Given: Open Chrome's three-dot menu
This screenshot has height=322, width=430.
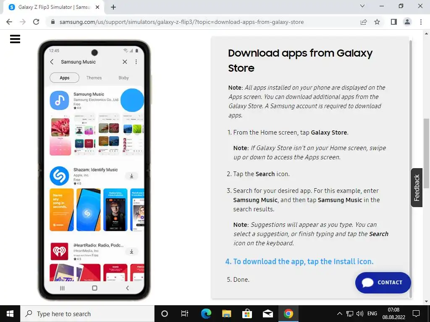Looking at the screenshot, I should point(421,22).
